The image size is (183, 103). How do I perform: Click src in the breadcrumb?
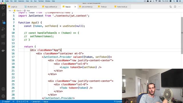pos(10,11)
